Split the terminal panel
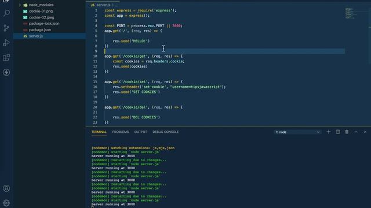This screenshot has width=371, height=208. [x=338, y=132]
